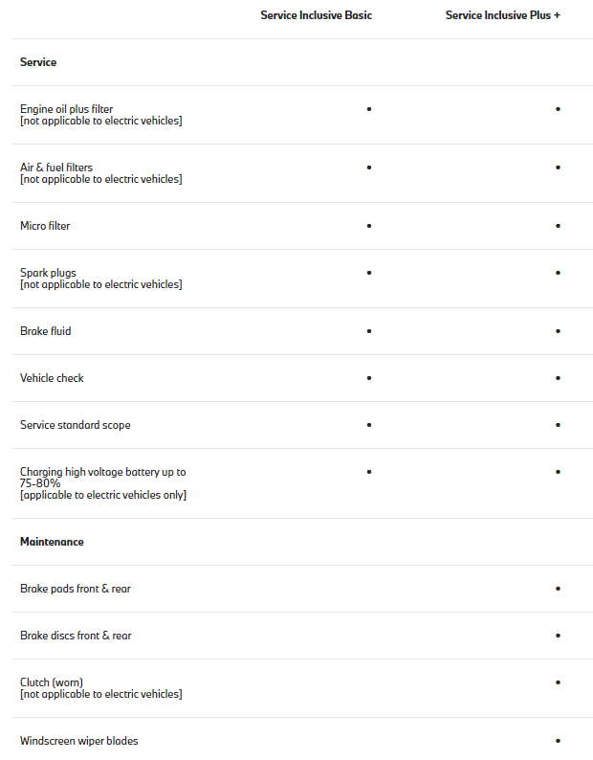Select the Maintenance section heading

tap(52, 542)
